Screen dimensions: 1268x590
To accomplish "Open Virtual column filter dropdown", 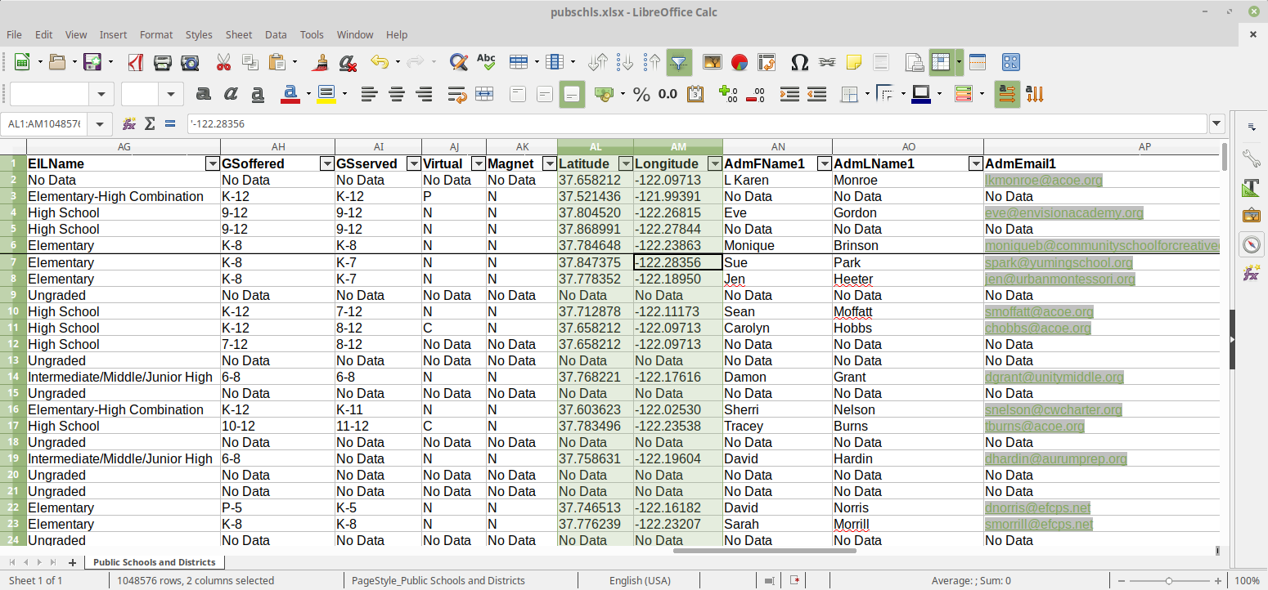I will click(x=478, y=163).
